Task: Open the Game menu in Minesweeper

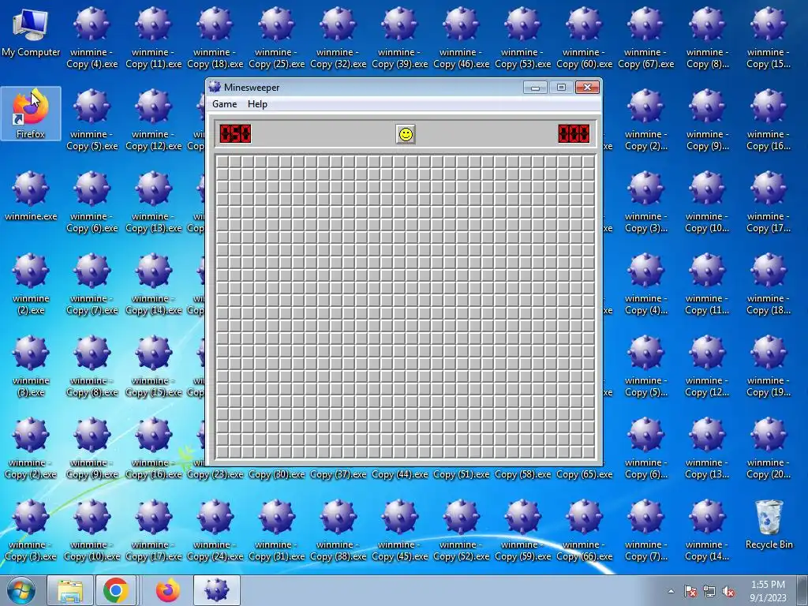Action: [x=224, y=104]
